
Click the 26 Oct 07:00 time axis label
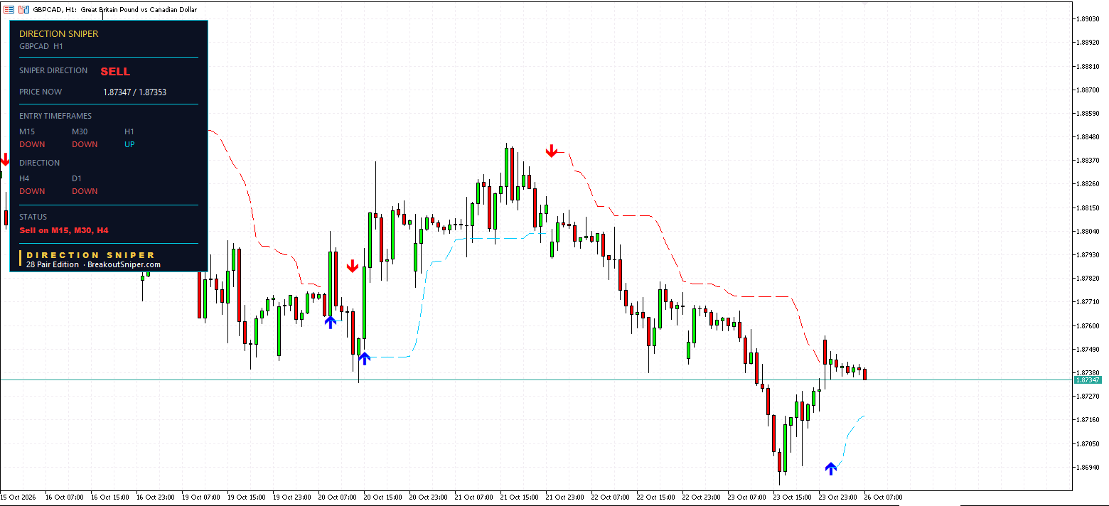(884, 497)
